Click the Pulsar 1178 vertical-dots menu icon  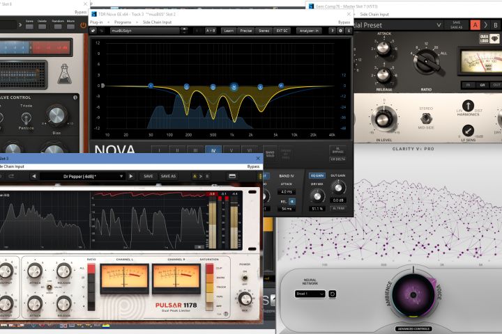[260, 176]
